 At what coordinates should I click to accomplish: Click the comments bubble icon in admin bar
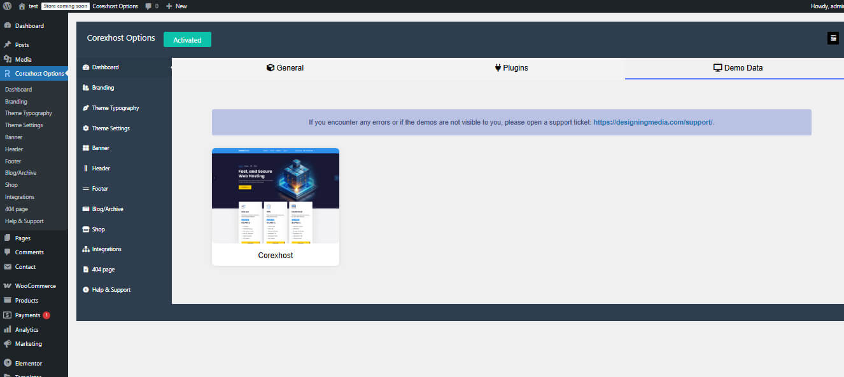[x=148, y=6]
